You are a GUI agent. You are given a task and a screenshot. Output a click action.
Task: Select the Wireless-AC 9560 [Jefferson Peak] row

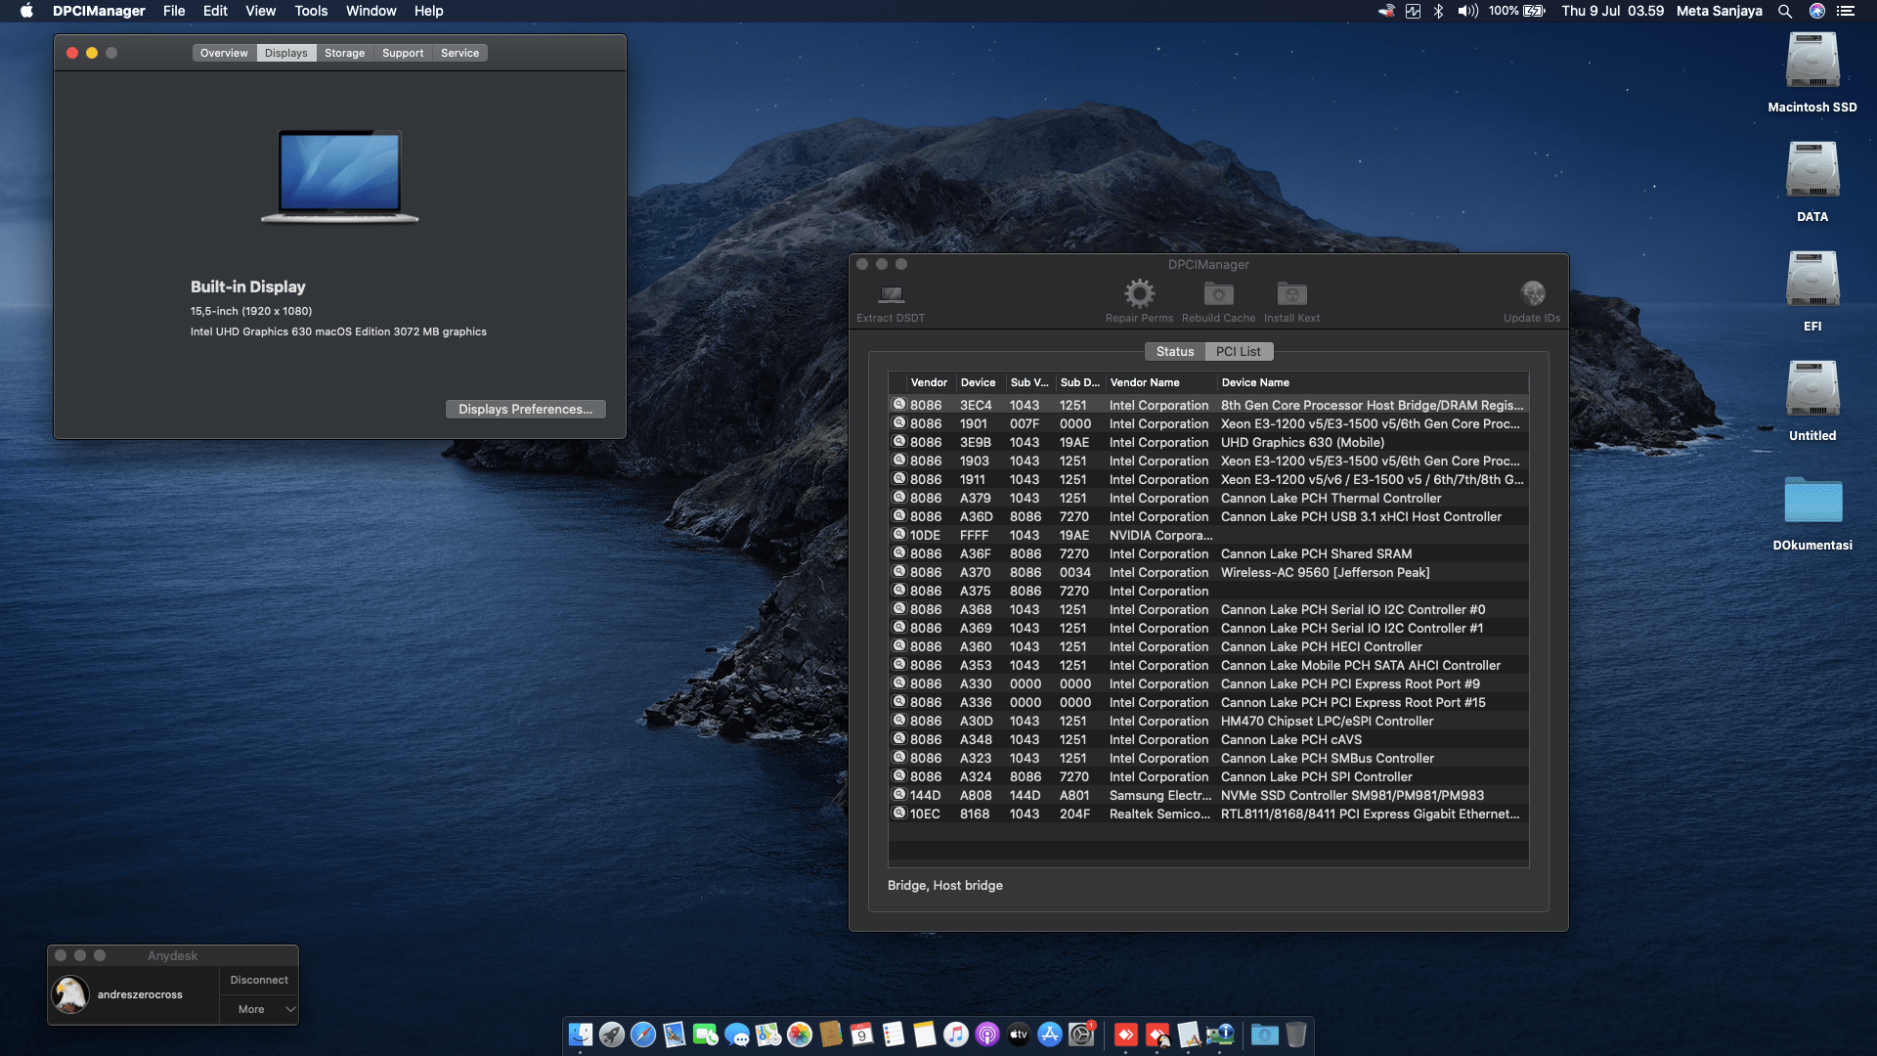[1208, 572]
